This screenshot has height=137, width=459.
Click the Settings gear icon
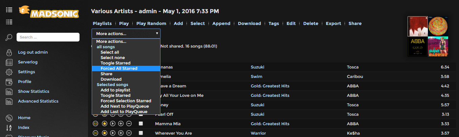click(x=9, y=72)
